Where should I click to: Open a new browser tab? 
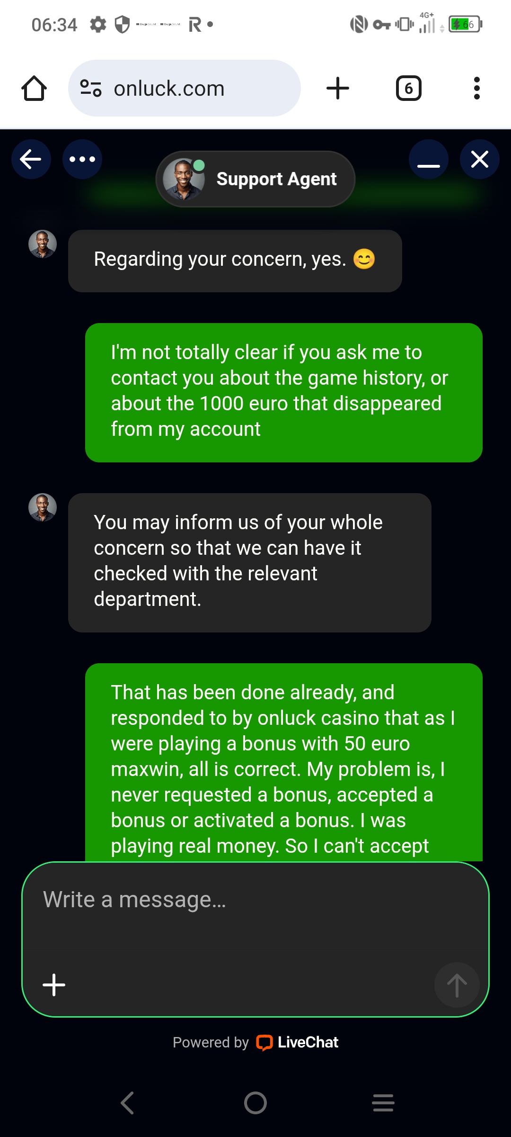[338, 89]
